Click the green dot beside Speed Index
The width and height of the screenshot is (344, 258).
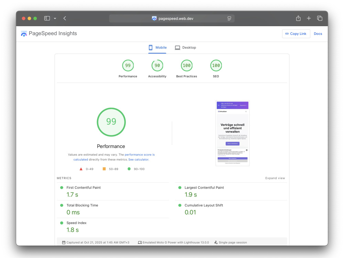[62, 223]
